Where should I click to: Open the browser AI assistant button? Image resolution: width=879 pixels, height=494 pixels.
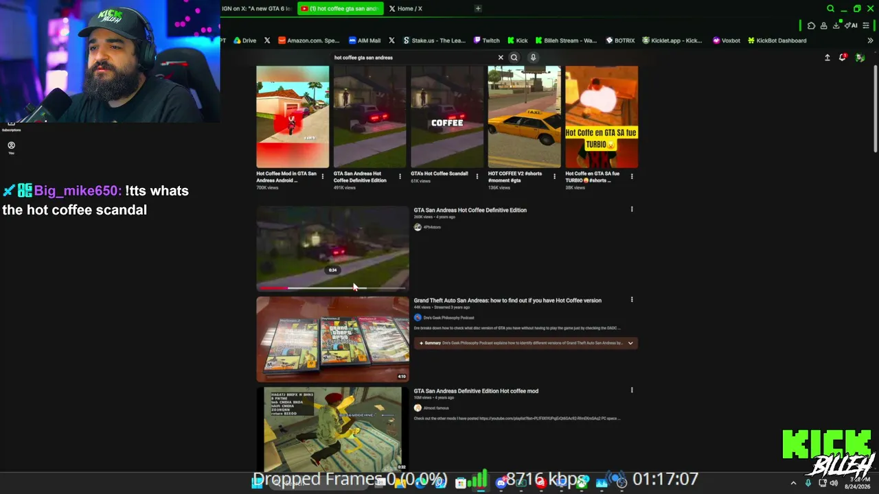[x=851, y=25]
